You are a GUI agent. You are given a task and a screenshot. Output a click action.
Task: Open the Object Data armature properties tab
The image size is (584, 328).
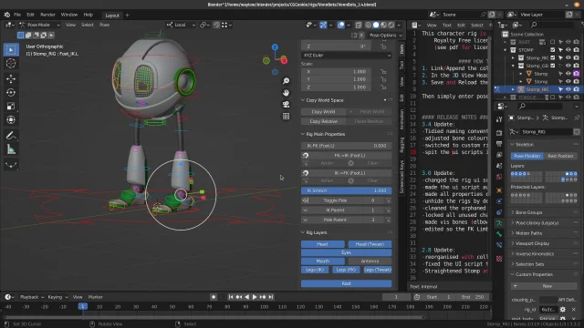point(499,223)
